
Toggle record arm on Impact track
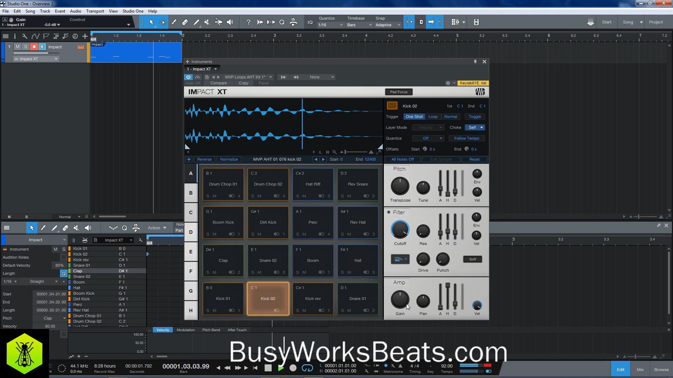click(34, 47)
